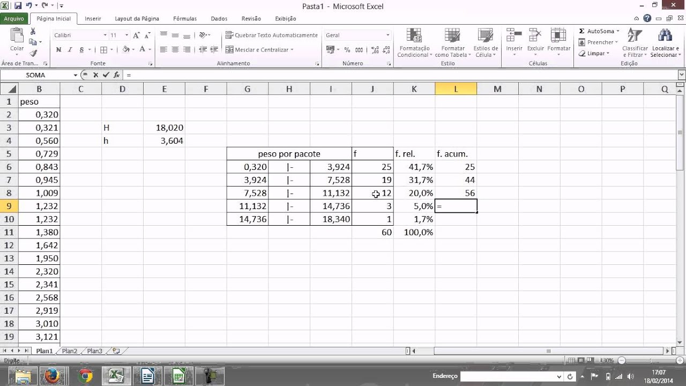Open Formatação Condicional menu
The image size is (686, 386).
(414, 42)
